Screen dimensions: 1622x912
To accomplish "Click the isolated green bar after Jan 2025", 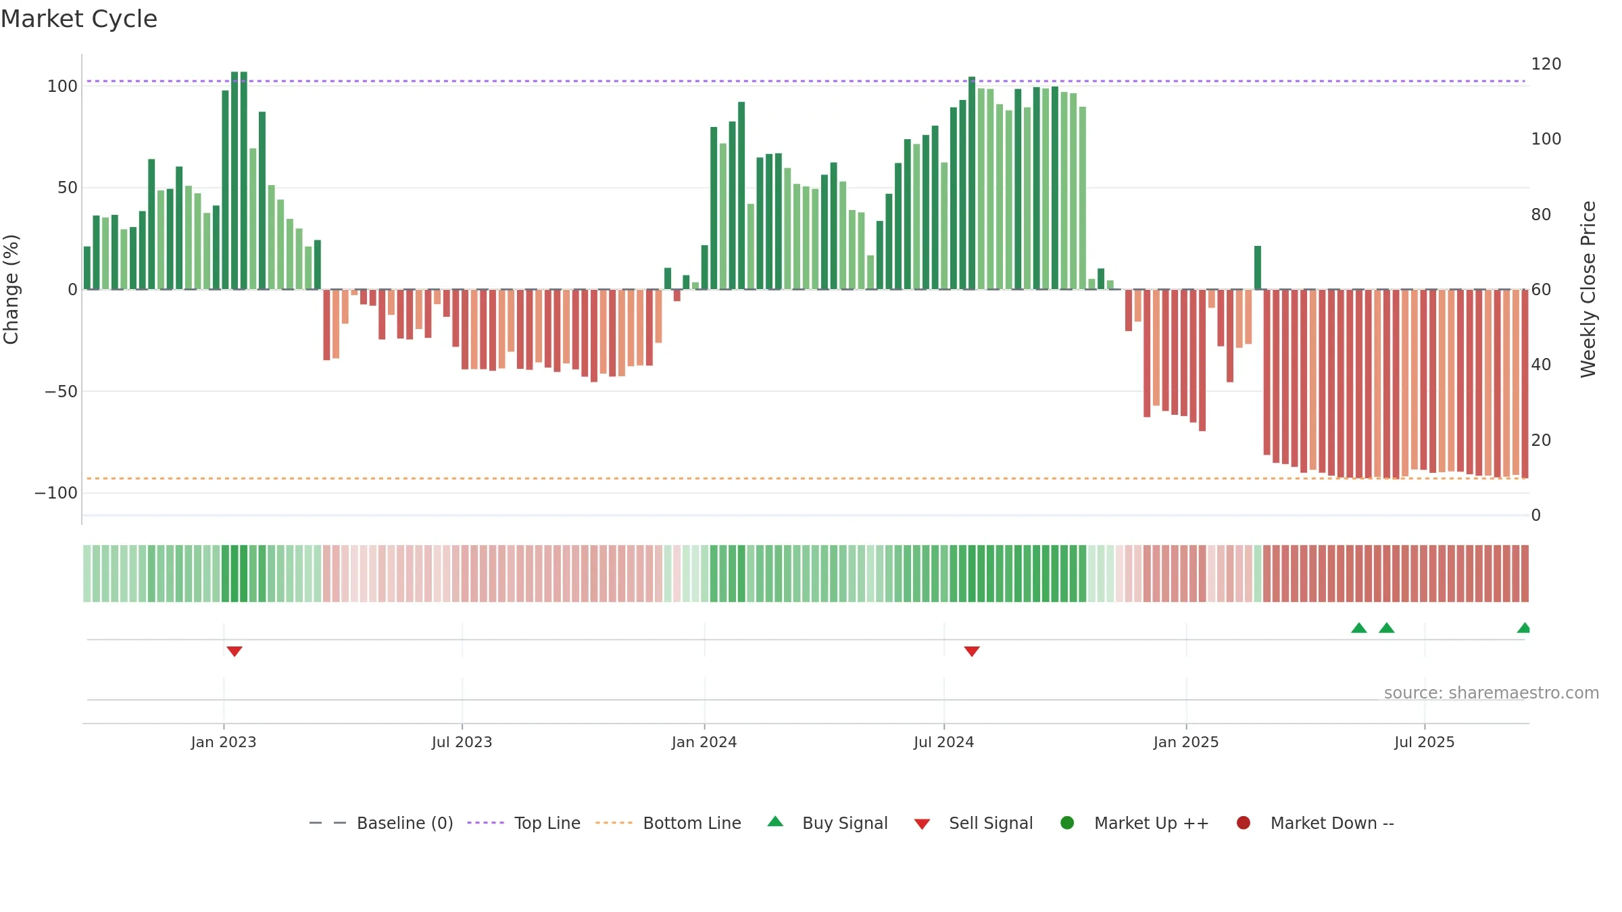I will click(x=1258, y=268).
